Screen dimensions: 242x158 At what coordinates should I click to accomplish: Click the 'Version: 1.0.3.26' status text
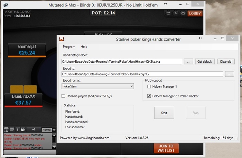click(x=137, y=138)
